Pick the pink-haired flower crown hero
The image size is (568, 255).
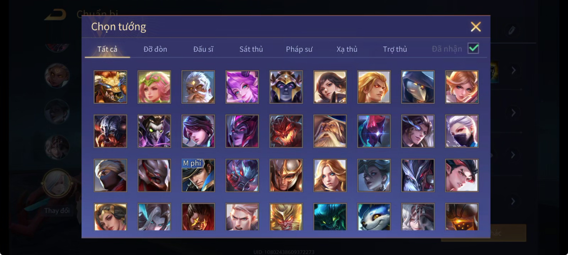[154, 87]
